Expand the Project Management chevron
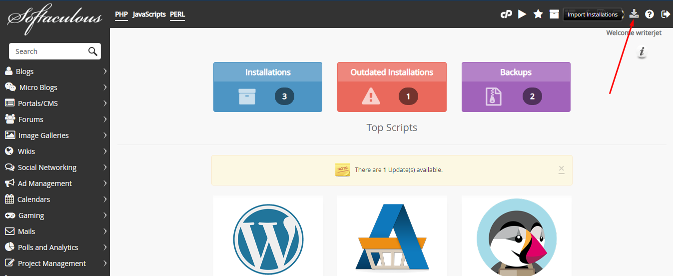 [x=105, y=263]
